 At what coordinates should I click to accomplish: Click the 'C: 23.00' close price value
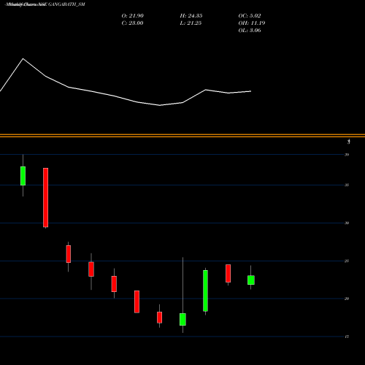point(132,23)
